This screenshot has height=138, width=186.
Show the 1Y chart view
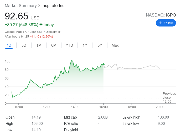click(x=85, y=45)
